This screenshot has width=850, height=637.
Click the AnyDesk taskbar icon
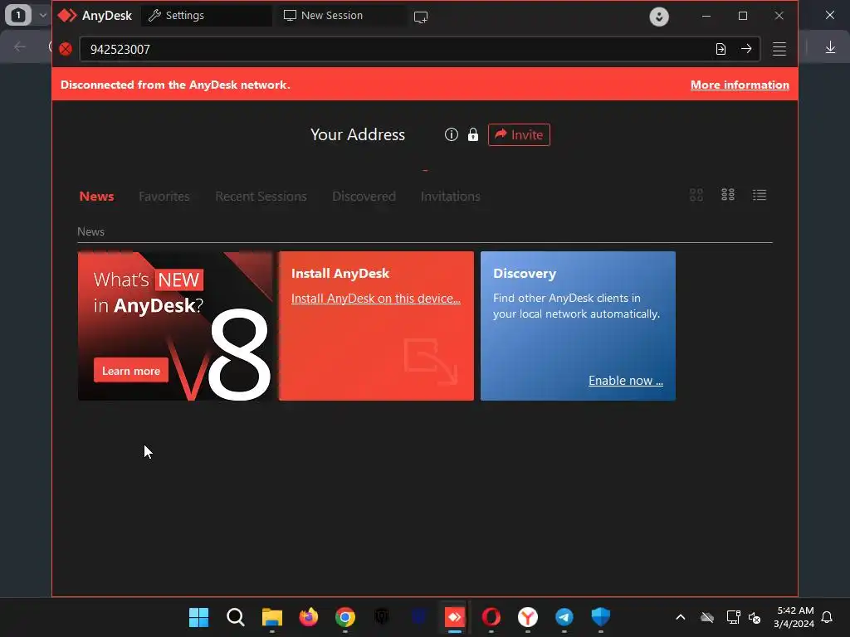pyautogui.click(x=454, y=617)
